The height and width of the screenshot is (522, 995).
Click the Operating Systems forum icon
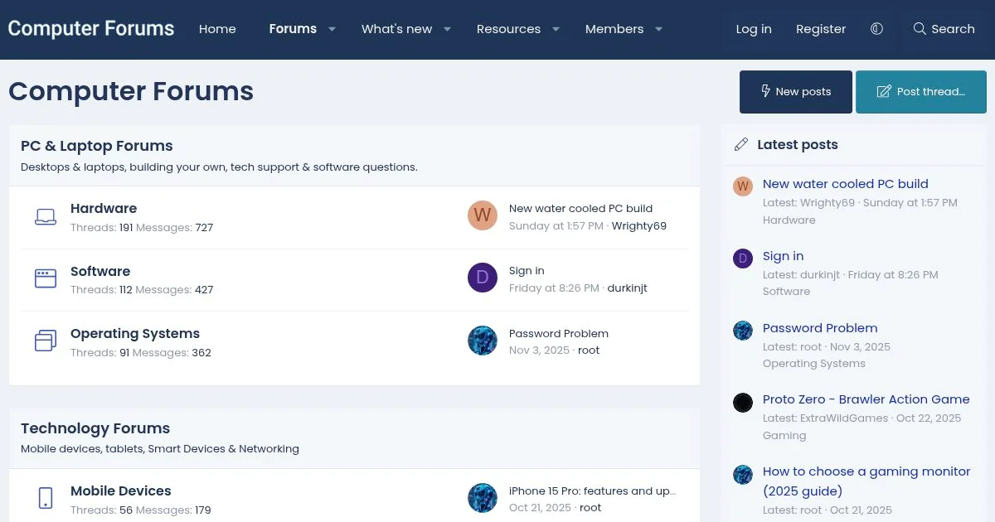pos(46,341)
